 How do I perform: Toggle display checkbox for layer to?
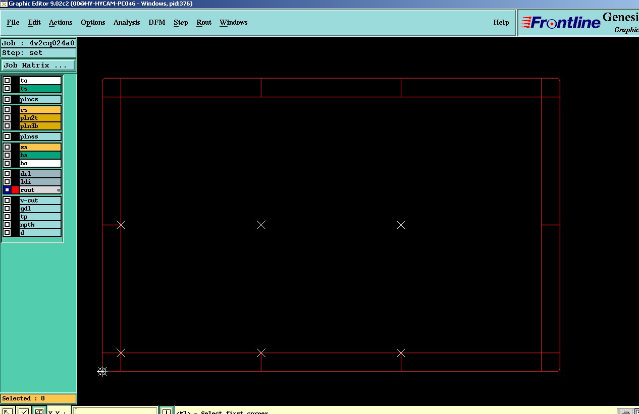pos(7,81)
